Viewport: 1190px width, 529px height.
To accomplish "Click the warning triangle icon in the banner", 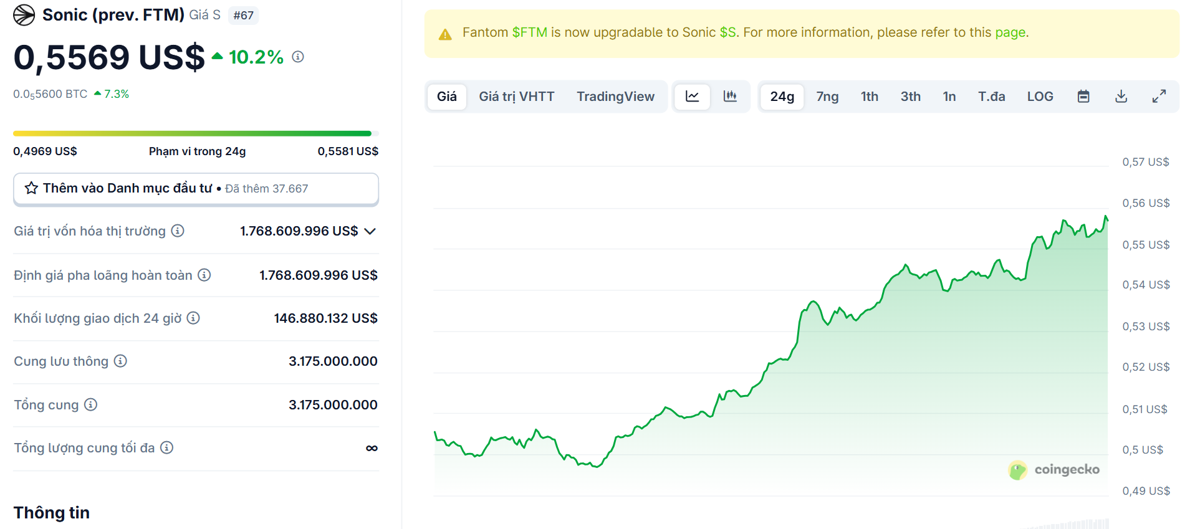I will pyautogui.click(x=445, y=34).
